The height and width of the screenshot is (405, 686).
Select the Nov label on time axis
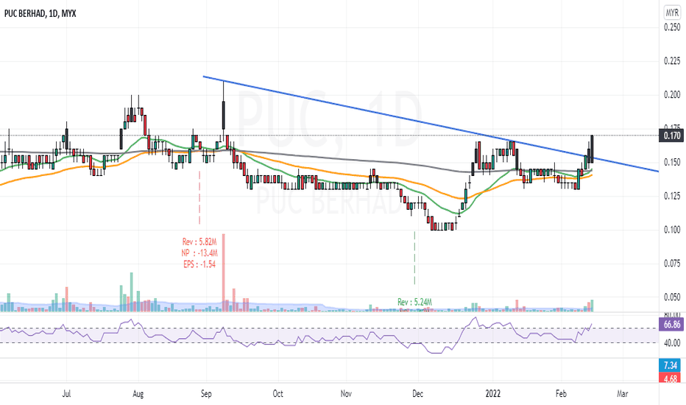point(346,394)
